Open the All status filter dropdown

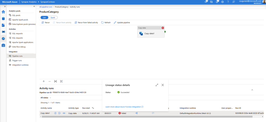46,98
